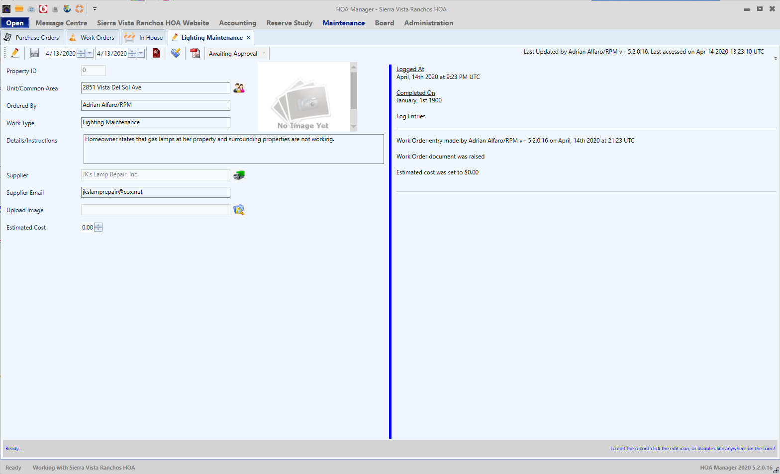Image resolution: width=780 pixels, height=474 pixels.
Task: Click the red email document icon
Action: [156, 53]
